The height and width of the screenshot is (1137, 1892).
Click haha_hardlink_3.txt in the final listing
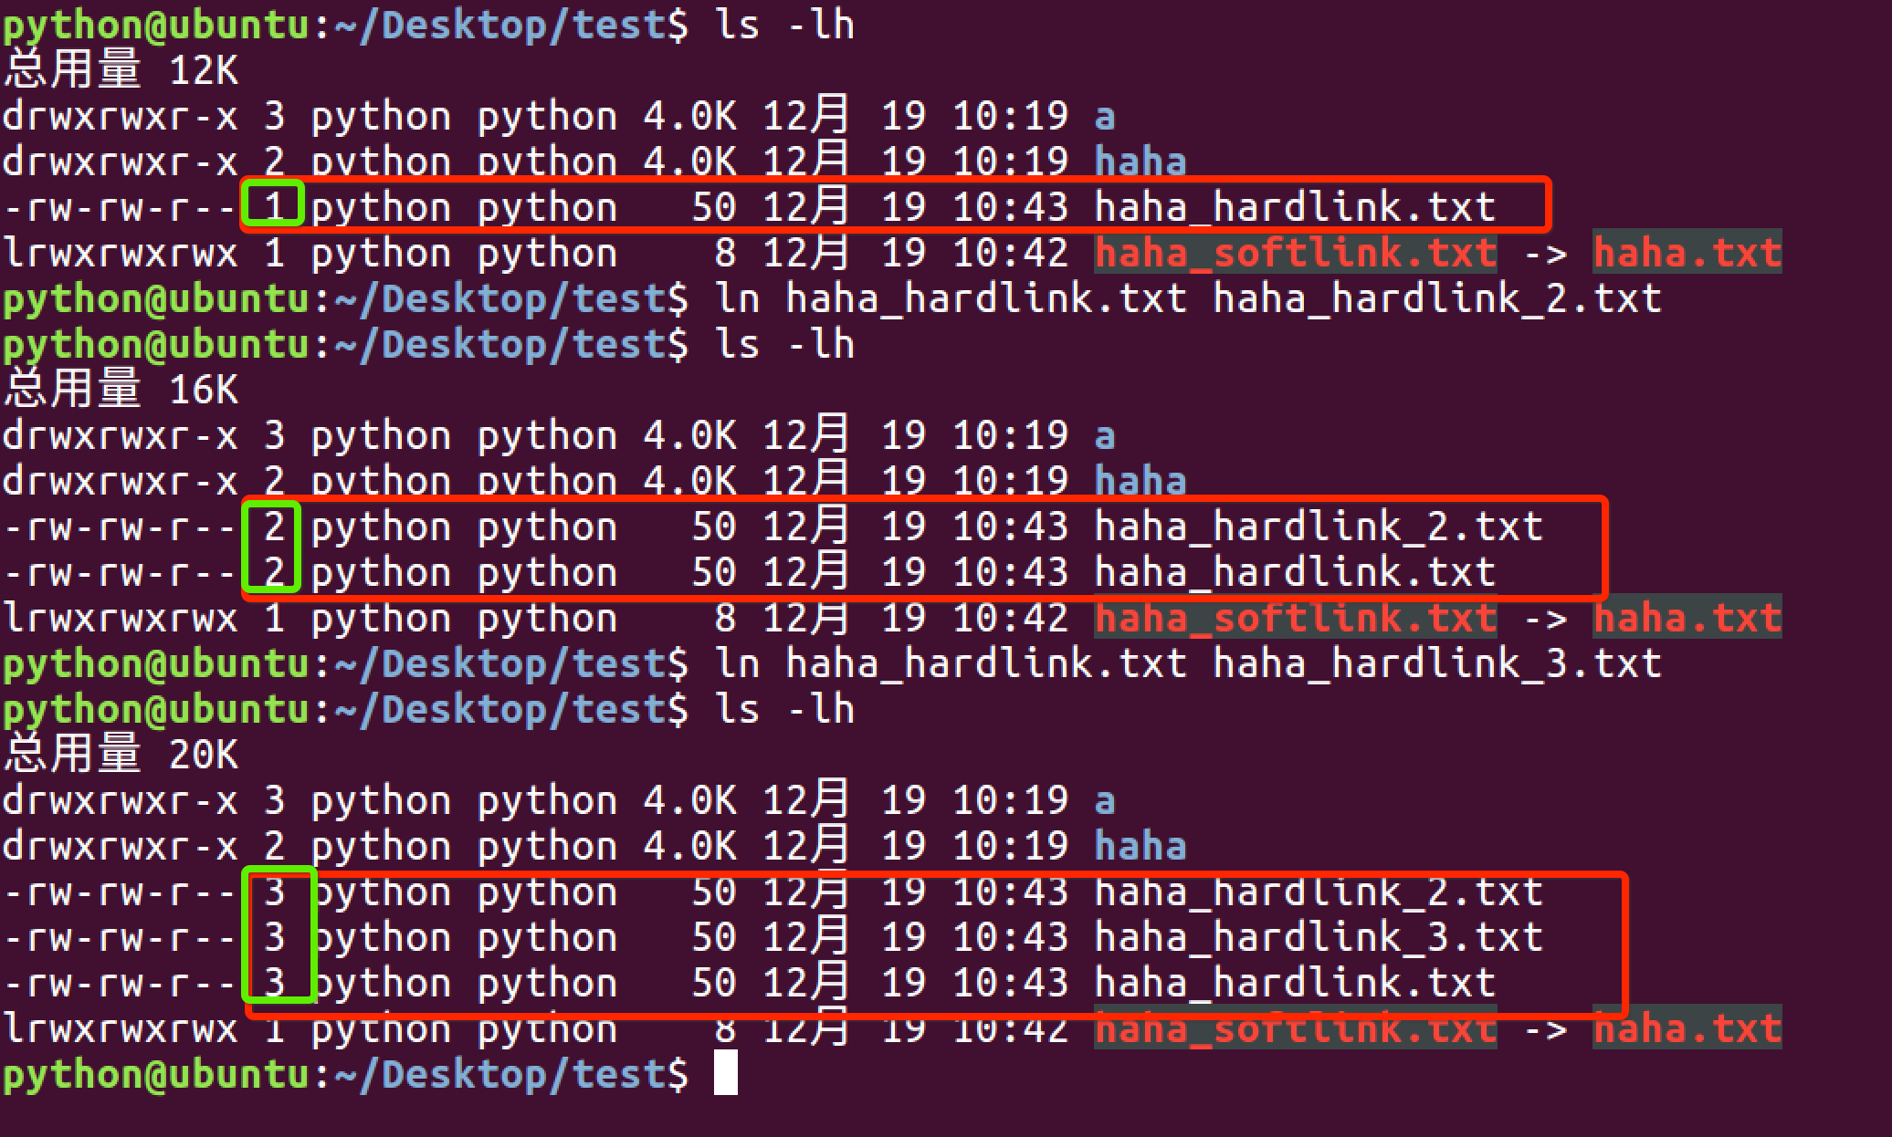click(1319, 937)
